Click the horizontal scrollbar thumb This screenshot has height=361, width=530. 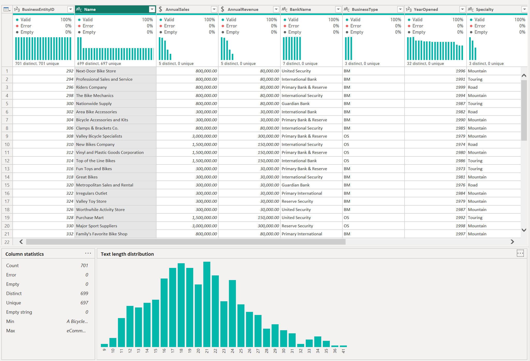click(186, 242)
